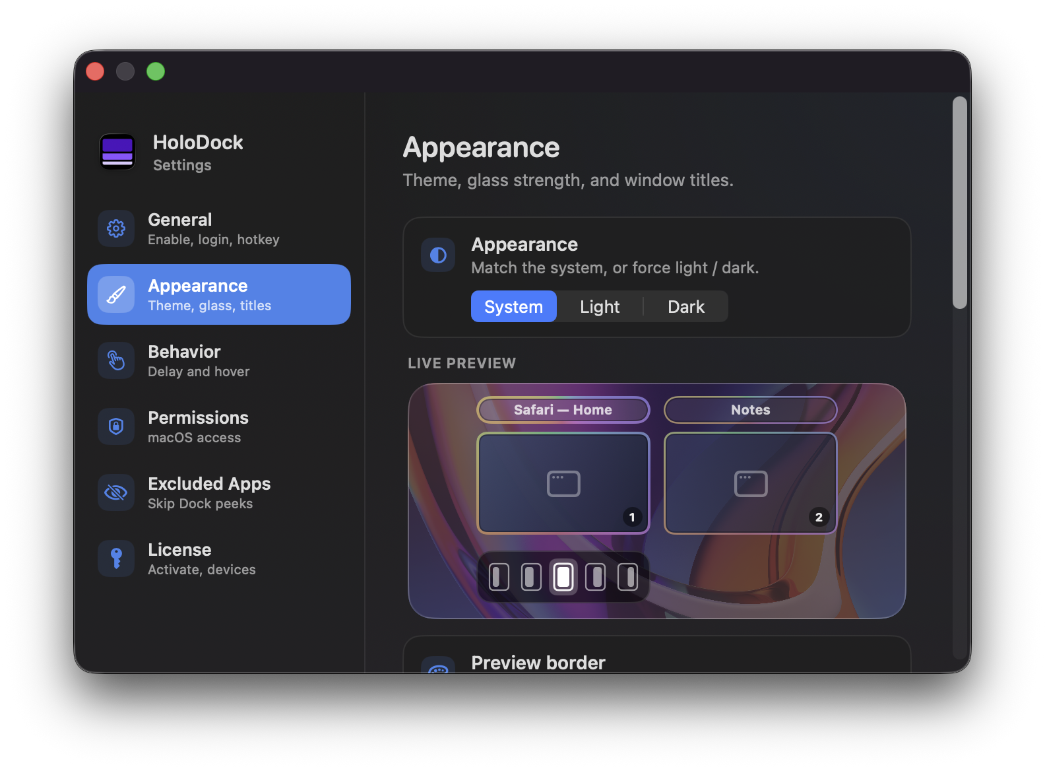Click the HoloDock app logo icon
The image size is (1045, 771).
point(117,152)
